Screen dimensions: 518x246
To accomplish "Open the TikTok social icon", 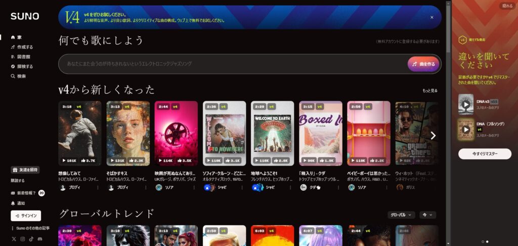I will (31, 239).
